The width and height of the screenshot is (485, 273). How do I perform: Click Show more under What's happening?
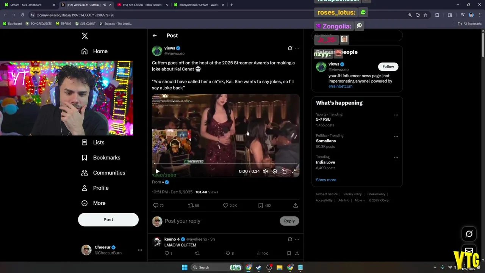(326, 180)
